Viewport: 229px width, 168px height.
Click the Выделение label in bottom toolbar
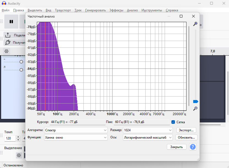(x=13, y=148)
